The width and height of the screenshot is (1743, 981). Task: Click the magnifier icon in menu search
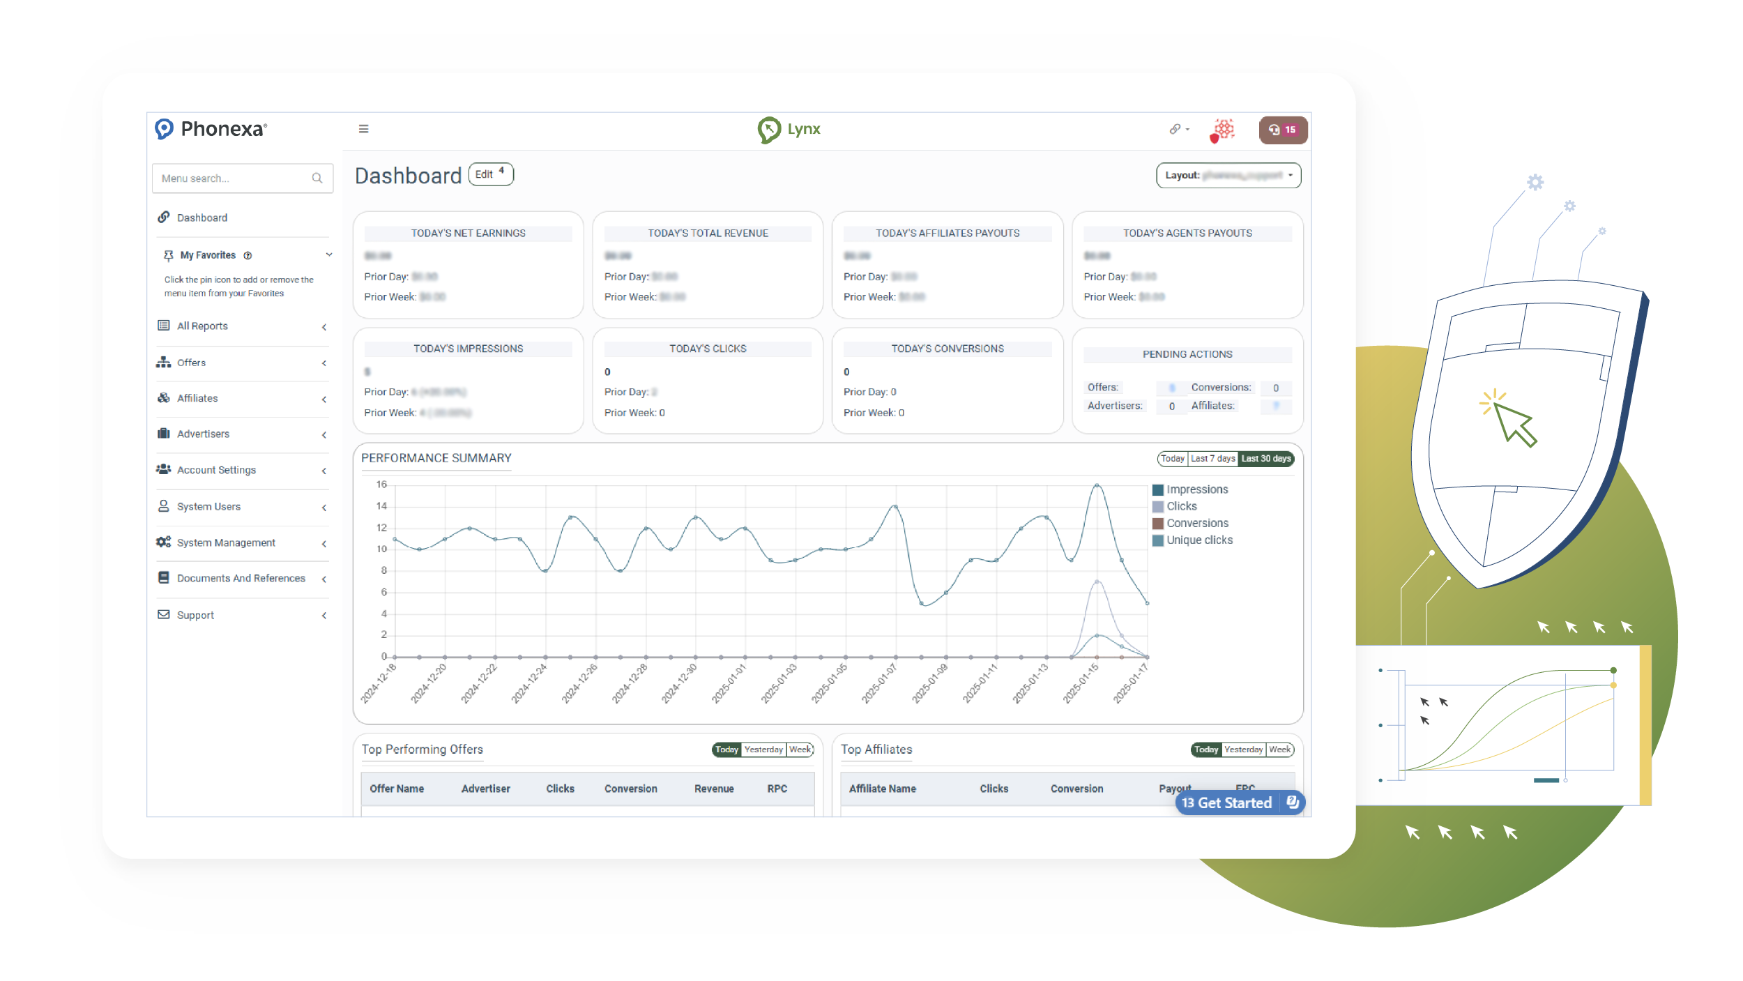pyautogui.click(x=317, y=178)
